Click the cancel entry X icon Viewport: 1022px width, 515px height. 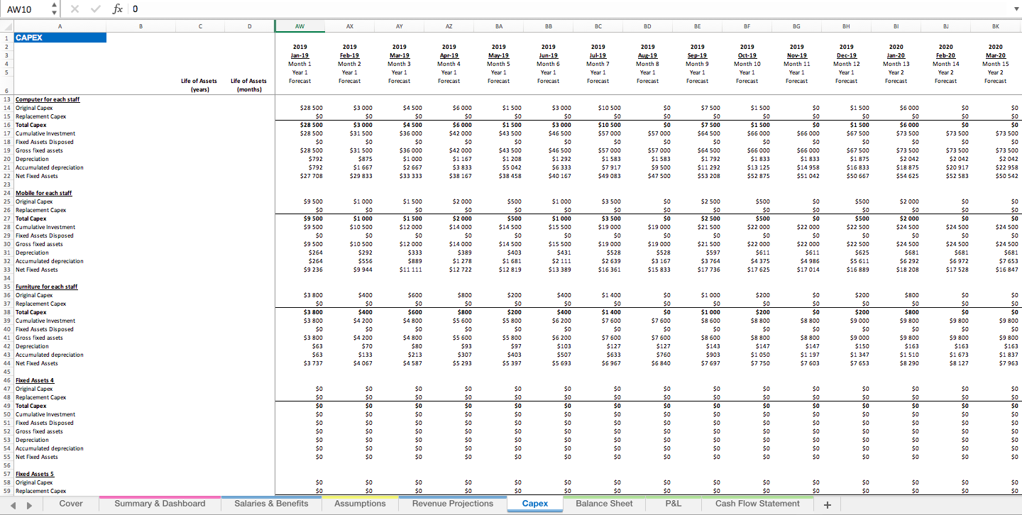76,9
